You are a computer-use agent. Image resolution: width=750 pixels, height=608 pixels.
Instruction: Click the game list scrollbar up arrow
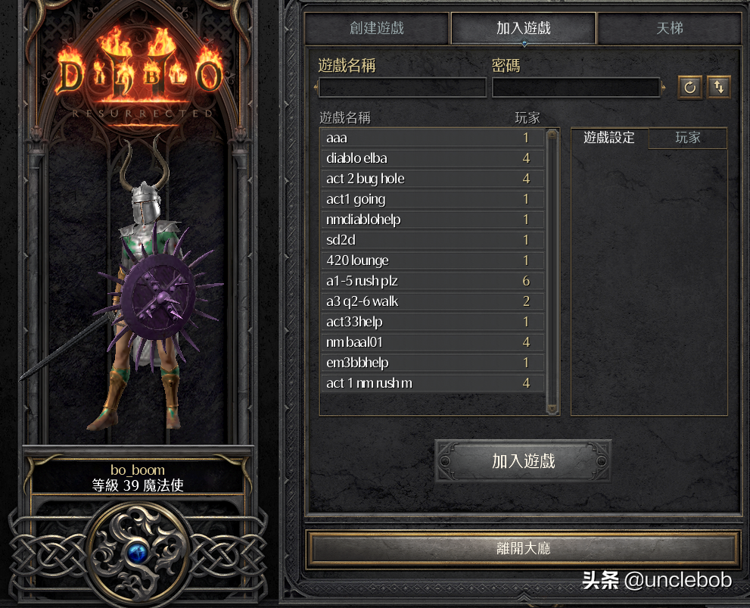pos(552,133)
